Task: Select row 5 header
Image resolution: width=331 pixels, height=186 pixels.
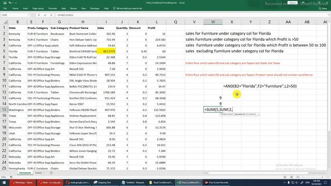Action: pos(4,51)
